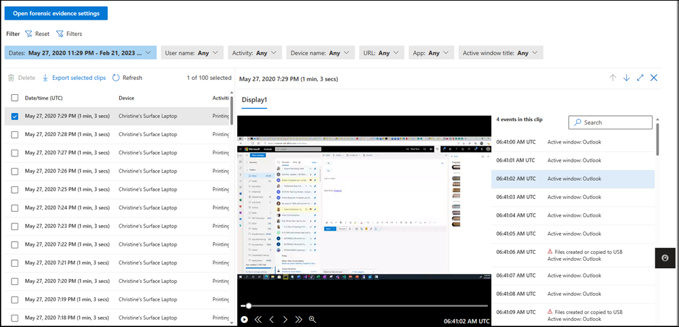The width and height of the screenshot is (679, 327).
Task: Jump to first frame double-left arrows
Action: 258,320
